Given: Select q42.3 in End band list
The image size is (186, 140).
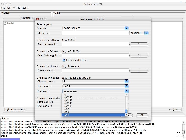Looking at the screenshot, I should pos(93,109).
